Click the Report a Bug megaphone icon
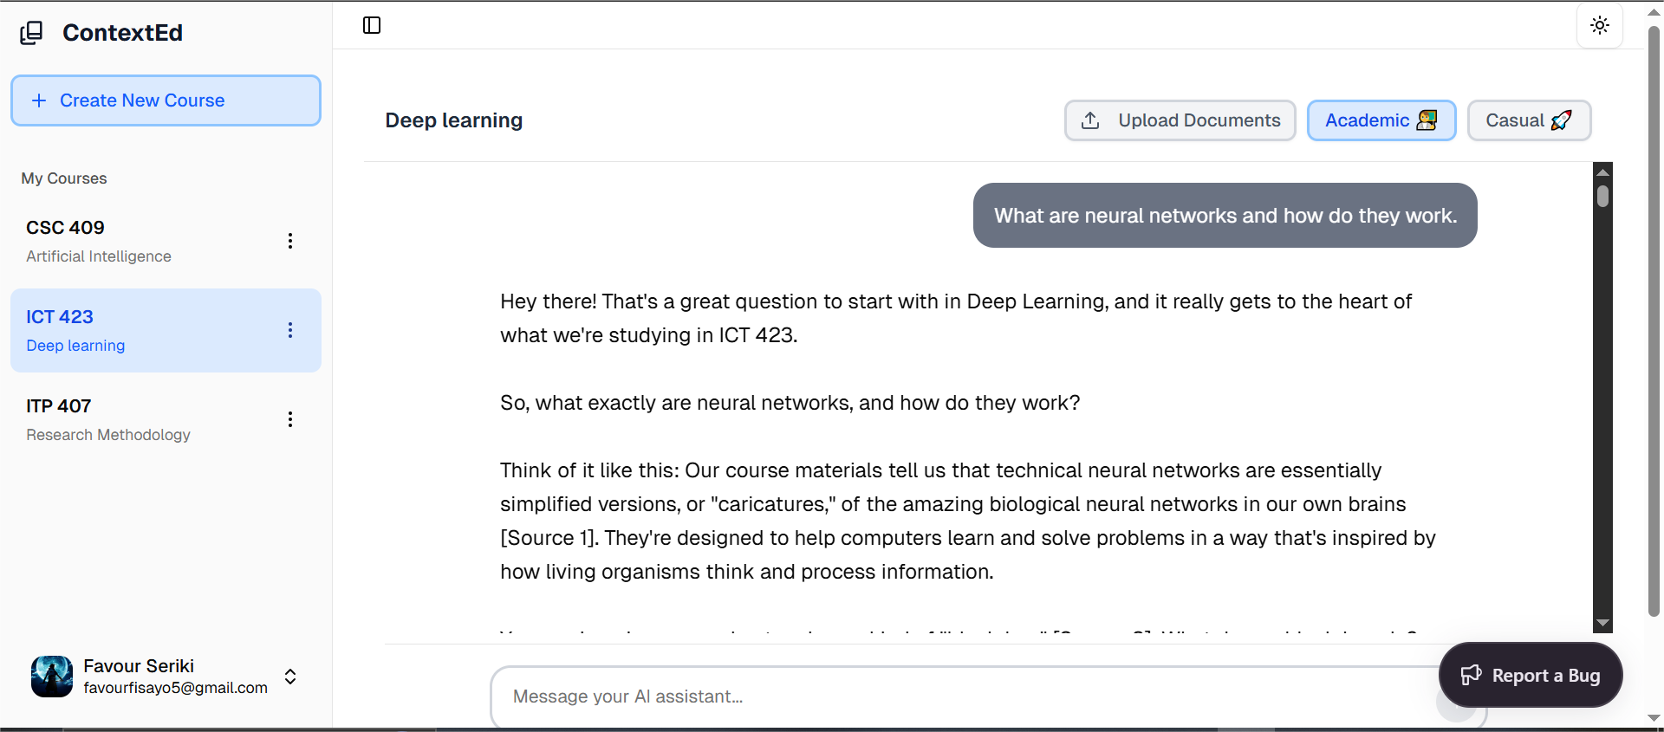 pos(1471,675)
